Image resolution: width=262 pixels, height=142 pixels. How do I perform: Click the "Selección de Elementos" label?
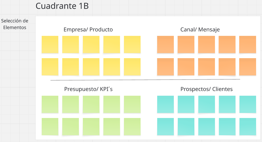(x=15, y=24)
